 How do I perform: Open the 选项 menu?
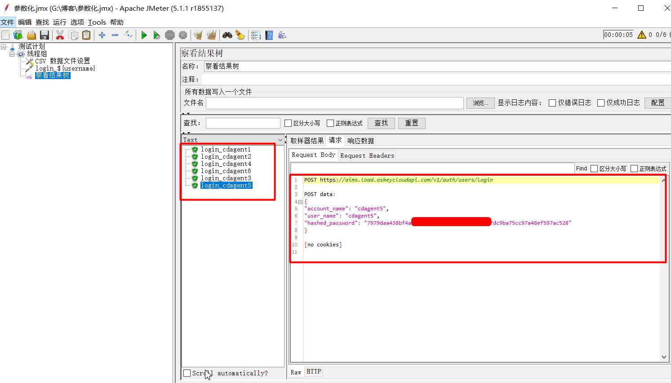pos(77,22)
